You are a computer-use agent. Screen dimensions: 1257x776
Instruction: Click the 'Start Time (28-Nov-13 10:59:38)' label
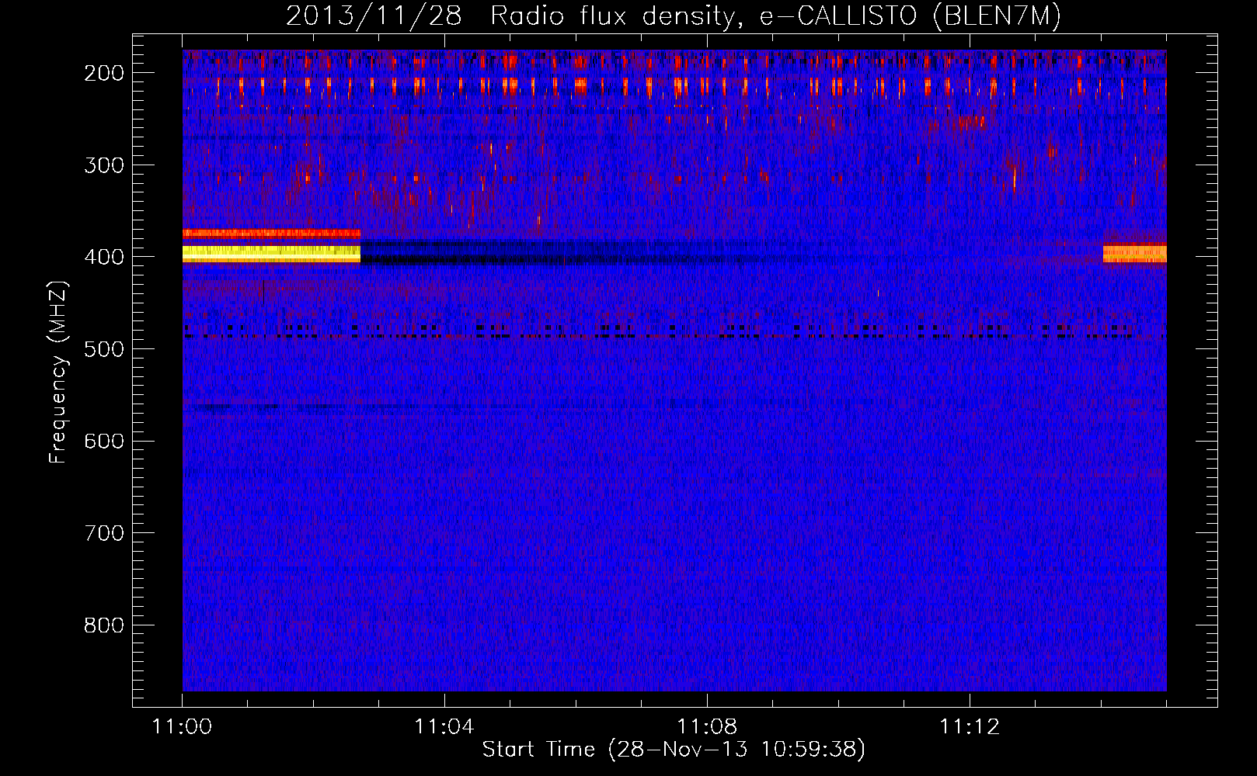tap(674, 750)
